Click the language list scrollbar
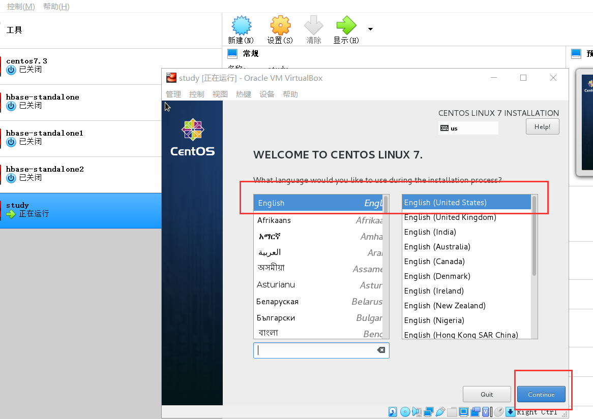The height and width of the screenshot is (419, 593). tap(386, 266)
